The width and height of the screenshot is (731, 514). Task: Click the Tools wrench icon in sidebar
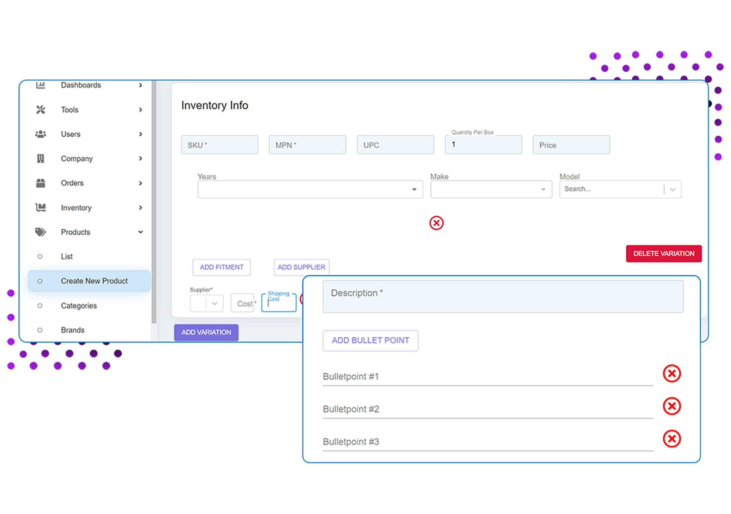click(41, 110)
